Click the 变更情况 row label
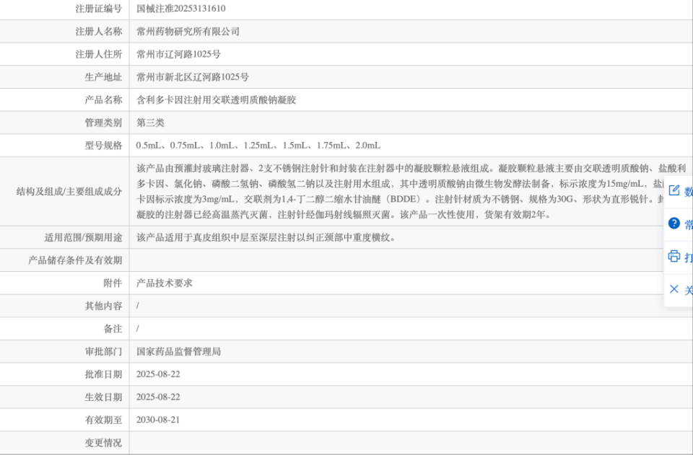 (103, 443)
